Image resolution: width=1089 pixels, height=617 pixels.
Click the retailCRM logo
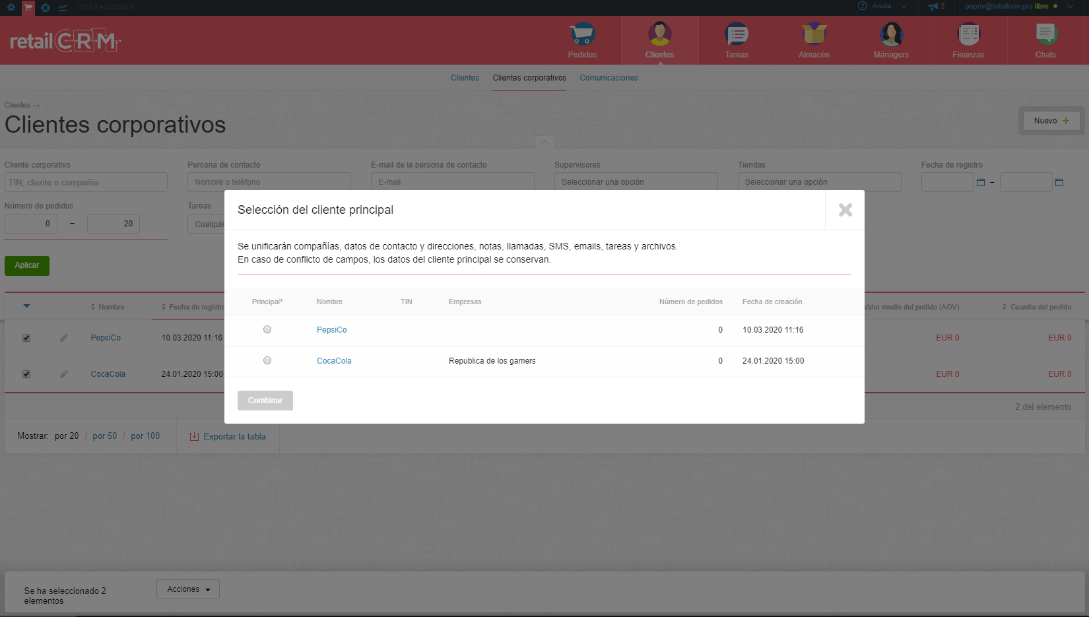[x=65, y=41]
